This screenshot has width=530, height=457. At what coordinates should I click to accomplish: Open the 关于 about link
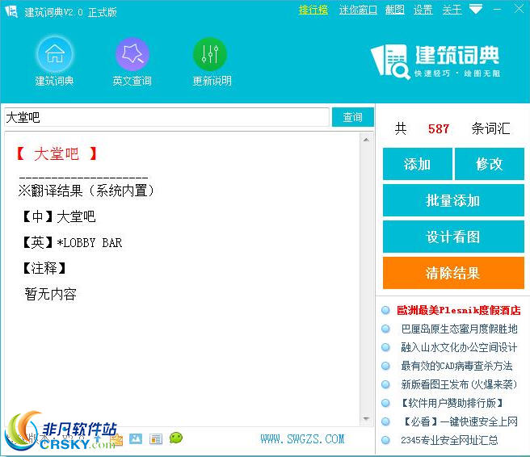pos(452,10)
